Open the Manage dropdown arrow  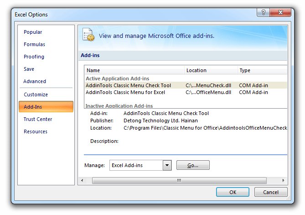click(167, 165)
